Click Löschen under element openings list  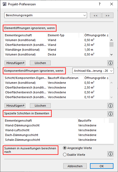point(40,63)
